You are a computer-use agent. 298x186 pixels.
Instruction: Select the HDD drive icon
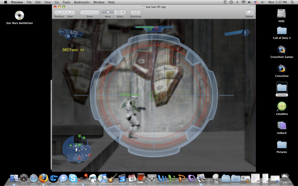point(281,13)
